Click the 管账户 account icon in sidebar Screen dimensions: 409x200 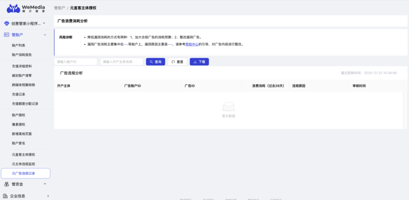pyautogui.click(x=6, y=35)
